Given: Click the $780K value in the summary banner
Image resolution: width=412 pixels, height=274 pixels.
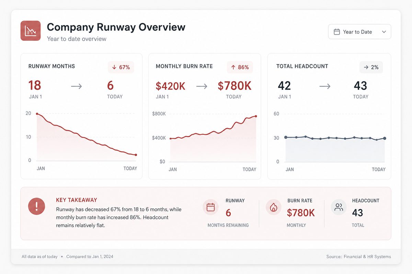Looking at the screenshot, I should [301, 213].
